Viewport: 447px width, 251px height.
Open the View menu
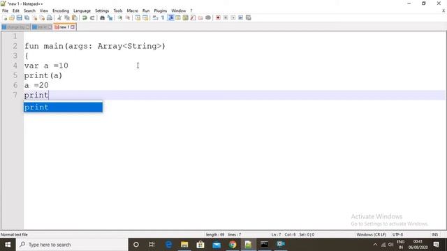[x=44, y=10]
